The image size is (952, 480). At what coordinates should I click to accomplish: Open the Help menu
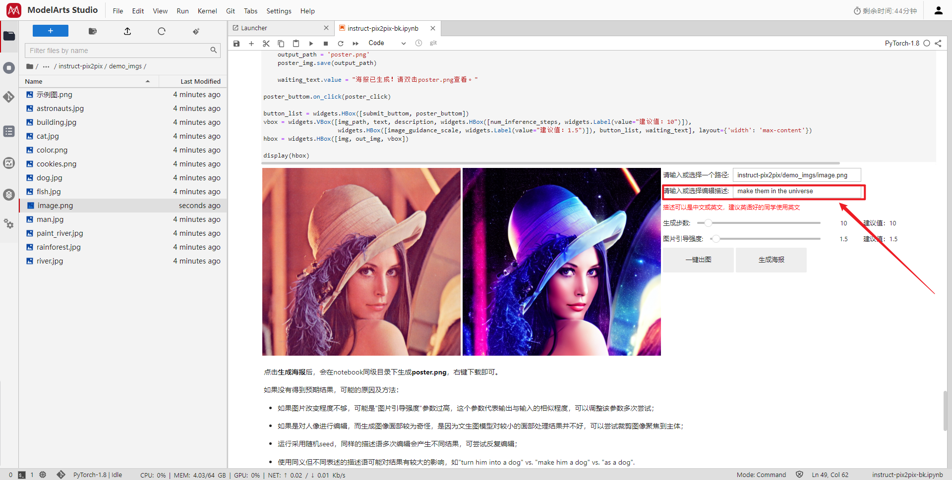click(307, 11)
